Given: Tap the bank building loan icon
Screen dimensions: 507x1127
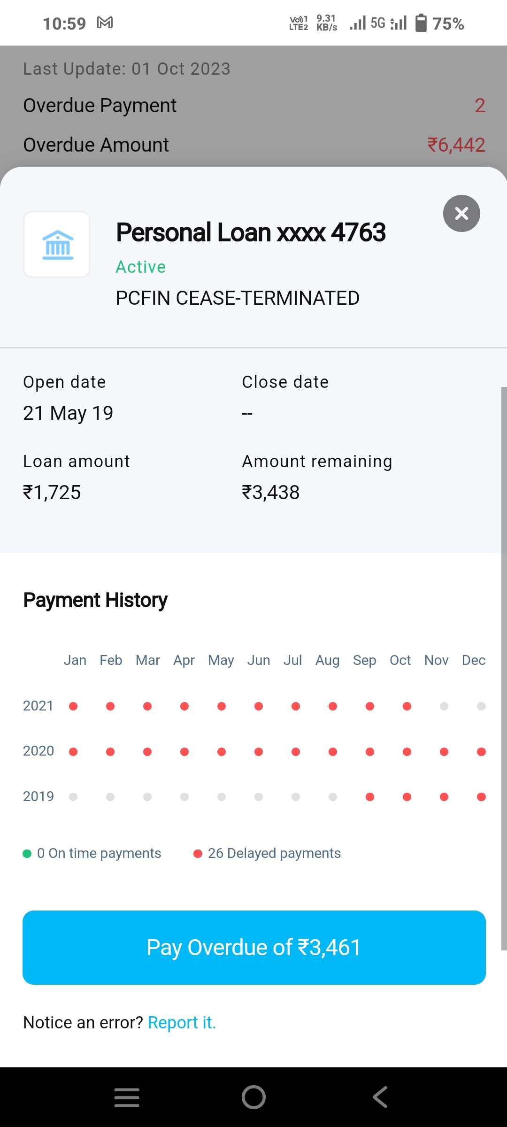Looking at the screenshot, I should click(x=57, y=245).
